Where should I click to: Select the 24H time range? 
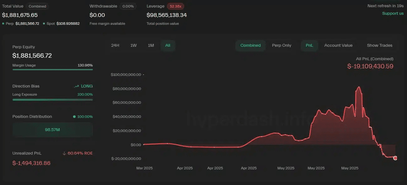click(115, 45)
